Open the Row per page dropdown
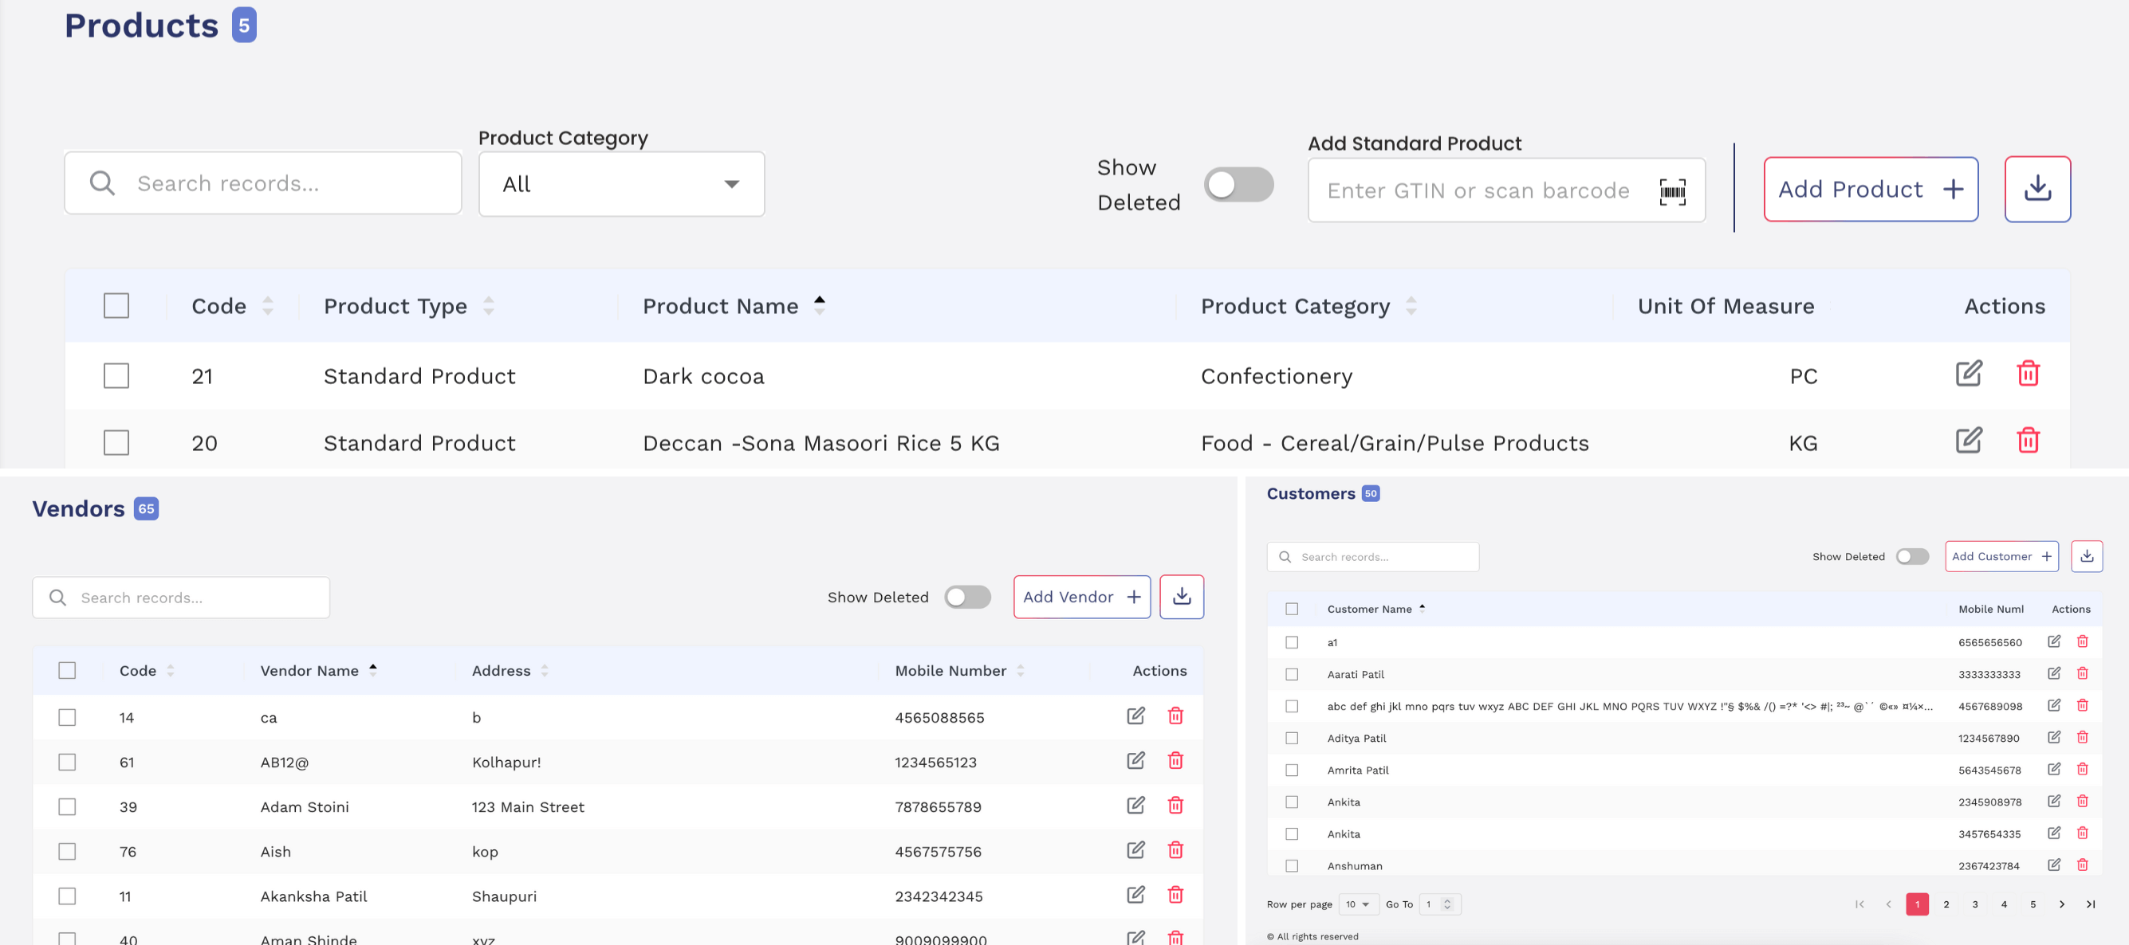This screenshot has width=2129, height=945. coord(1358,904)
